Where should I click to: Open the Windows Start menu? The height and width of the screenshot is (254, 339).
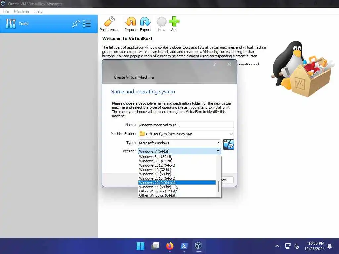tap(140, 246)
